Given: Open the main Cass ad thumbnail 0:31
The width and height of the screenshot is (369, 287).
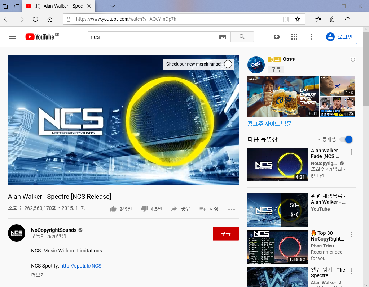Looking at the screenshot, I should click(283, 97).
